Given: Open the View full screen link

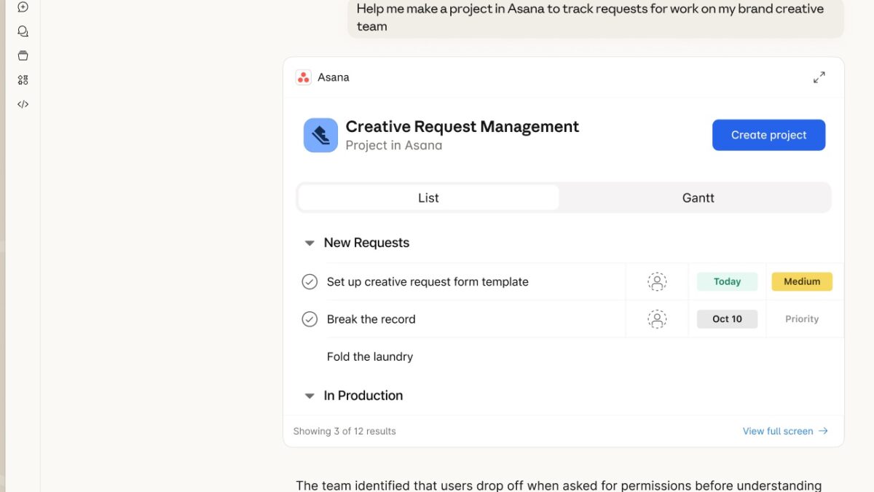Looking at the screenshot, I should click(x=784, y=432).
